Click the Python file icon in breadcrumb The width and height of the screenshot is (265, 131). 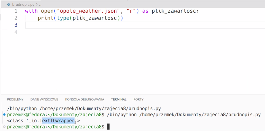click(x=9, y=5)
